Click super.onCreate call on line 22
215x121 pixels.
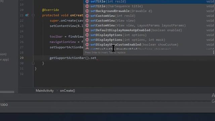pyautogui.click(x=67, y=21)
